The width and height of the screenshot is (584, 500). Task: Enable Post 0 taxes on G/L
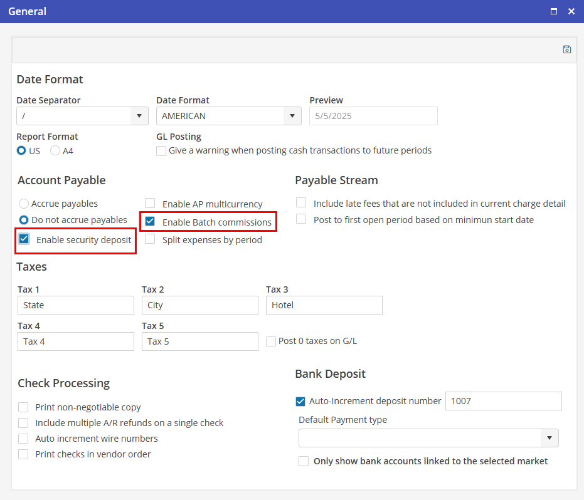(271, 341)
